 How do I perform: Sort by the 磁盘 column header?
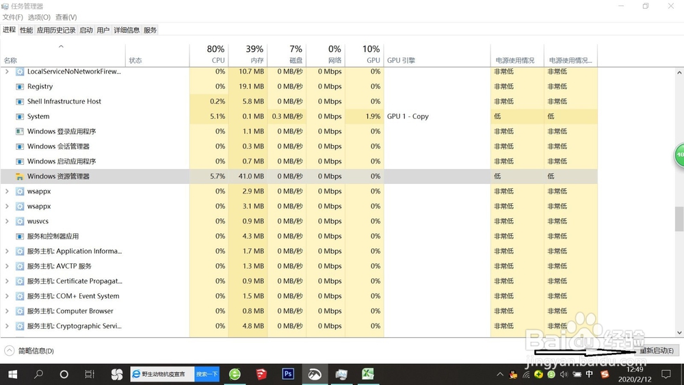tap(287, 55)
